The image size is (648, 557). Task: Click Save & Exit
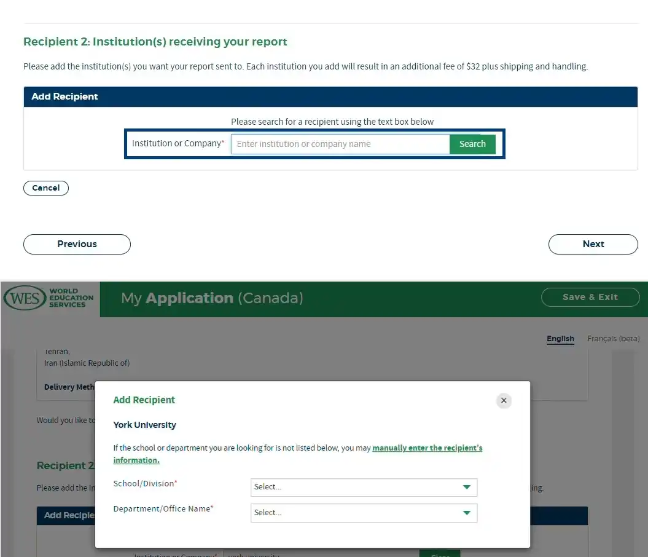[x=590, y=298]
